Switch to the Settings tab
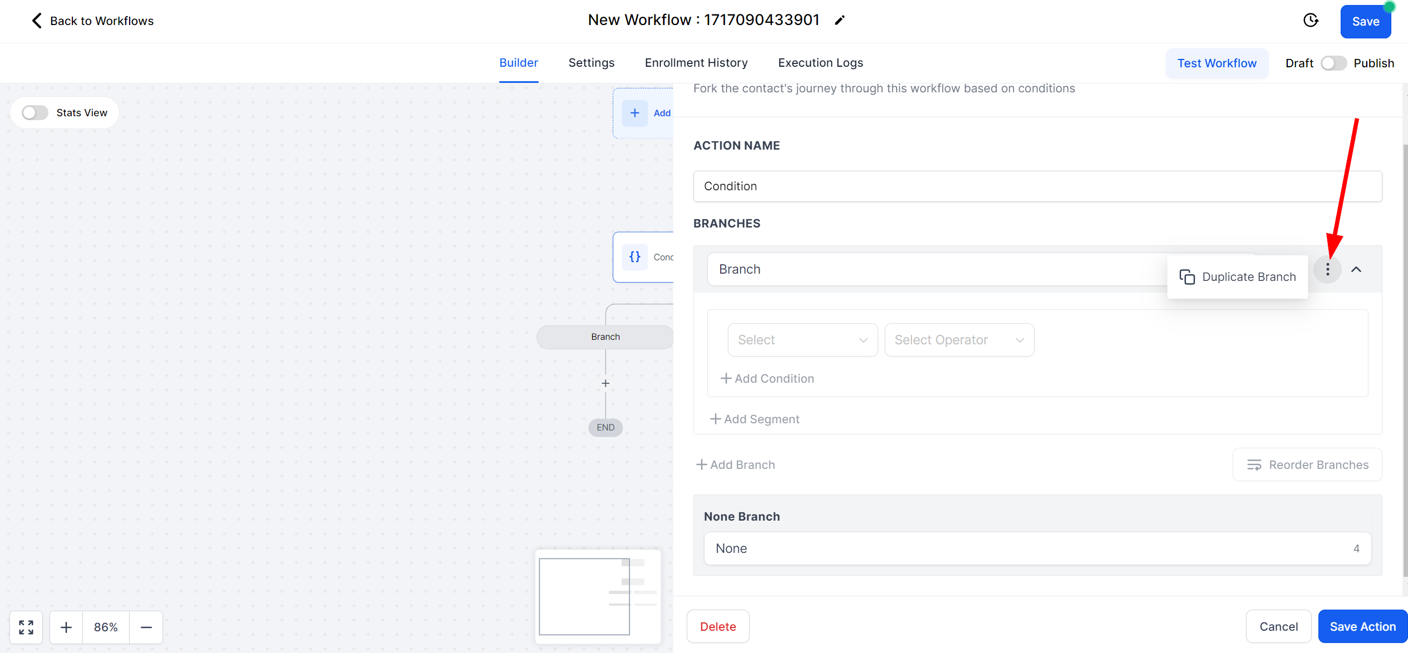The height and width of the screenshot is (653, 1408). [591, 63]
